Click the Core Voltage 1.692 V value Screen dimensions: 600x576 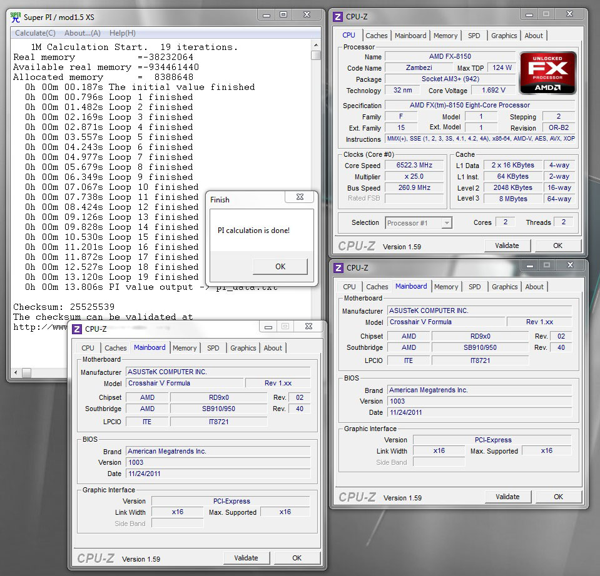[x=493, y=90]
